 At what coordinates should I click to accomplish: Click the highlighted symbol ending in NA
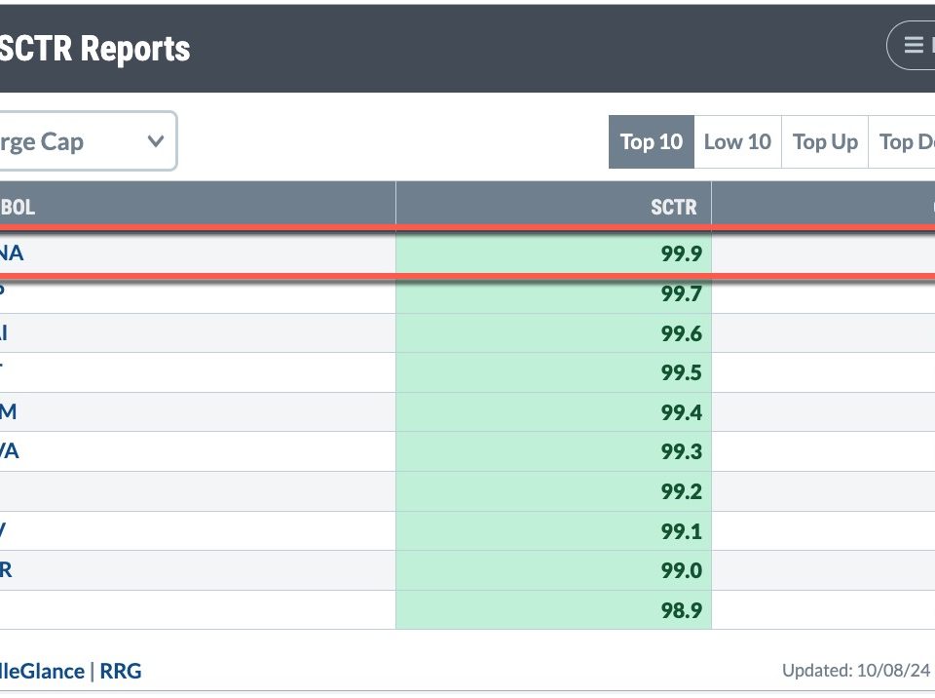click(12, 253)
